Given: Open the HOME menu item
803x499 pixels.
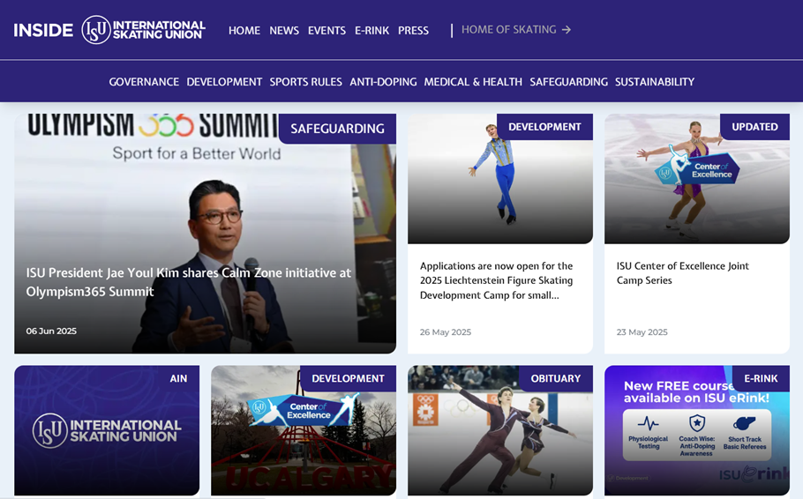Looking at the screenshot, I should [244, 30].
